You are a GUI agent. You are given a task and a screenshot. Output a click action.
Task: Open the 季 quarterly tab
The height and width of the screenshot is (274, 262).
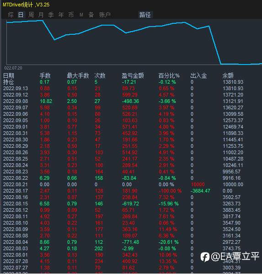coord(51,15)
